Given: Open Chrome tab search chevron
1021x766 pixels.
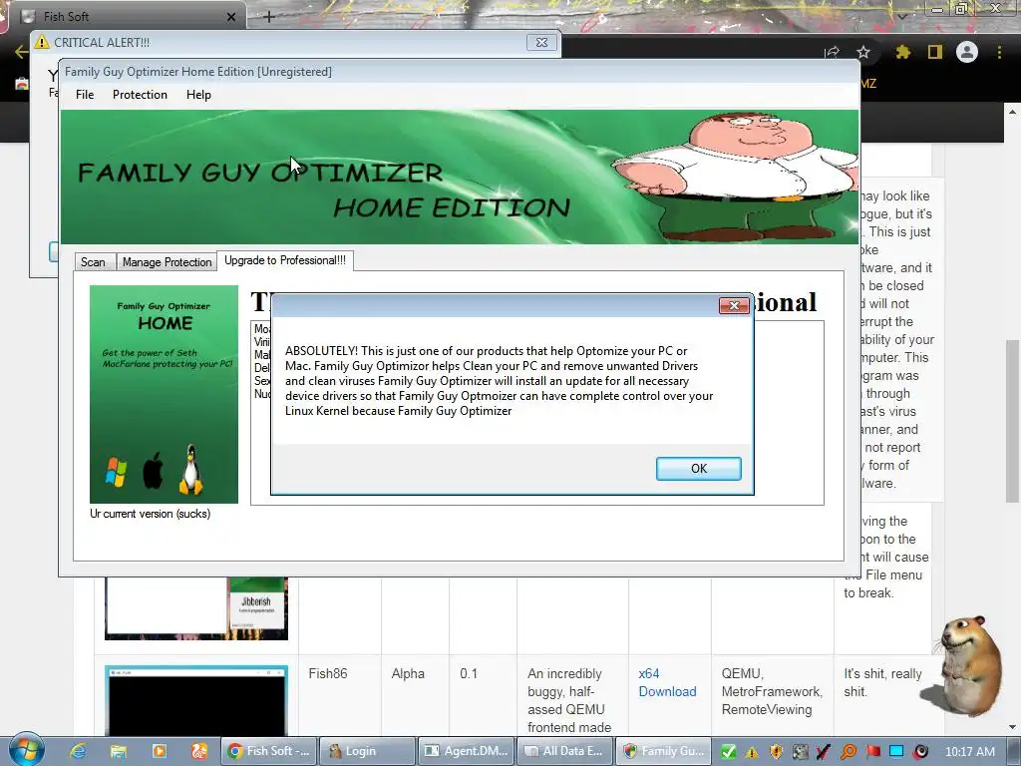Looking at the screenshot, I should point(901,16).
